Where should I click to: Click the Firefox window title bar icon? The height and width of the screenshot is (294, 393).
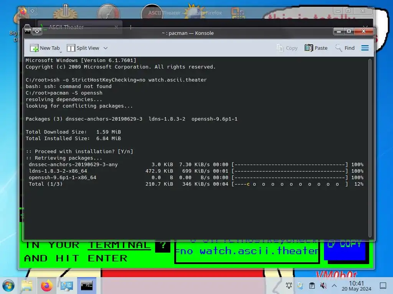(x=23, y=11)
